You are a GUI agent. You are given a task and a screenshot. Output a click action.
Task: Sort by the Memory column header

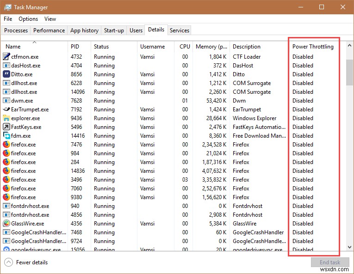[211, 47]
